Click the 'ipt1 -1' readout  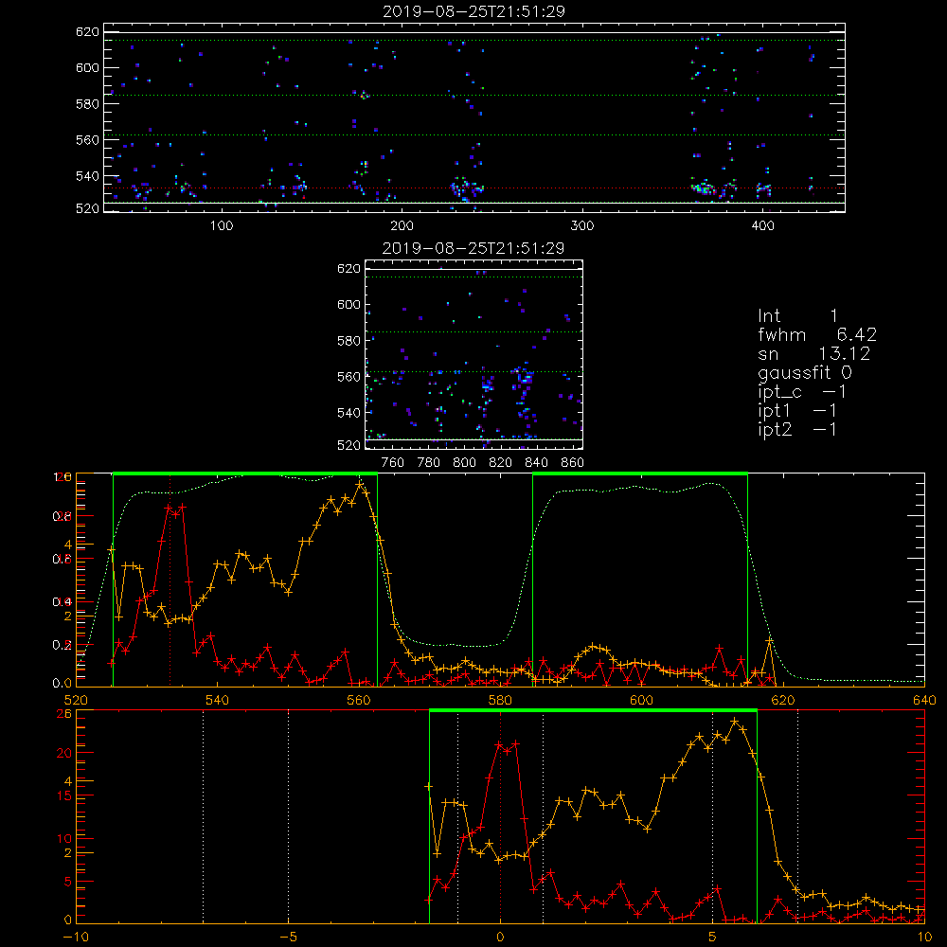point(797,411)
